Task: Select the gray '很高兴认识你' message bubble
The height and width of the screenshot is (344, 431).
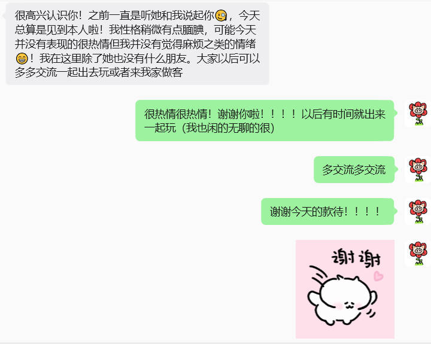Action: pos(138,44)
